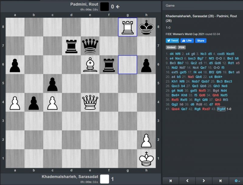Step back one move with previous arrow
The image size is (243, 185).
187,181
